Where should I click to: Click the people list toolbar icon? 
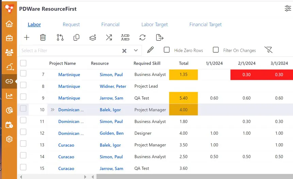[125, 37]
